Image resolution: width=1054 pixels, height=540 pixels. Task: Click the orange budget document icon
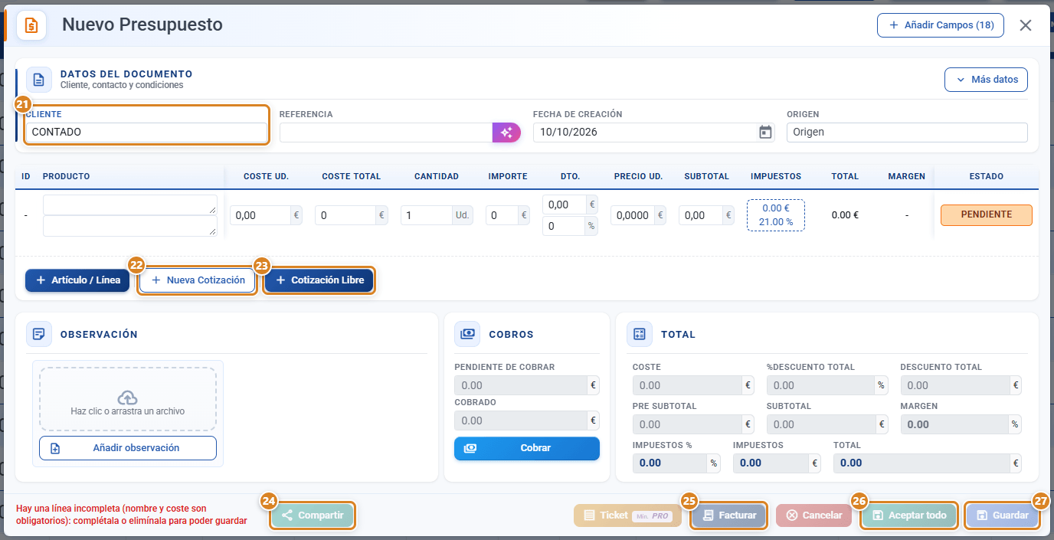click(x=31, y=25)
